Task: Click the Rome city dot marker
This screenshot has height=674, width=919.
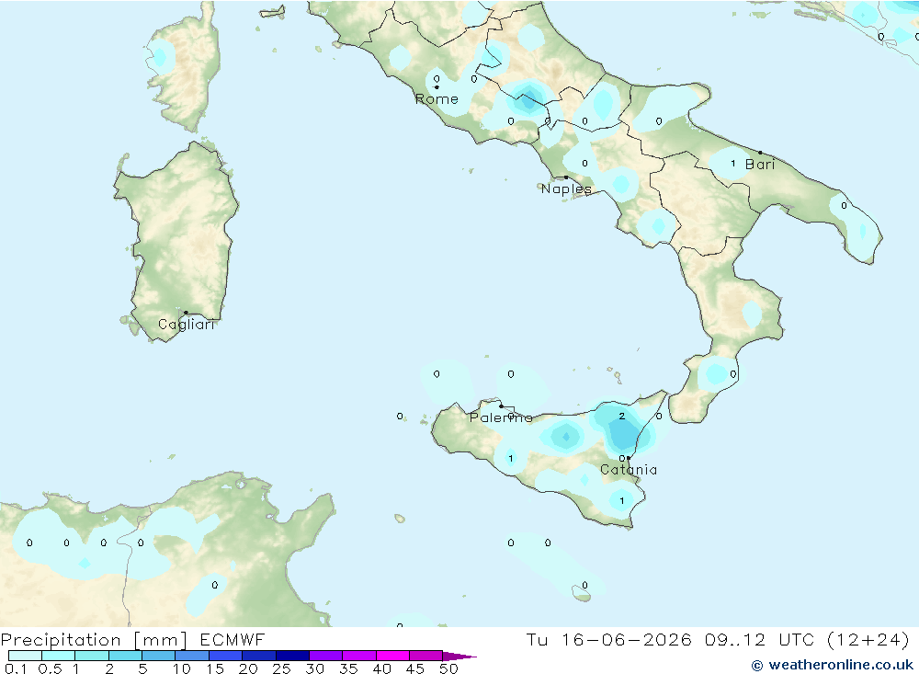Action: [437, 87]
